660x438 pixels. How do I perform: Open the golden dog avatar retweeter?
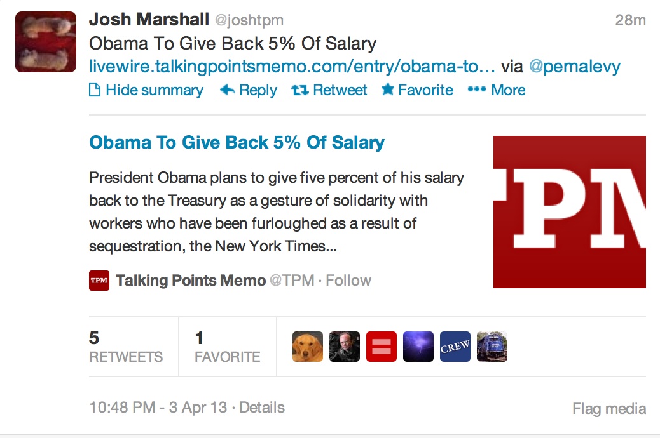[x=308, y=347]
